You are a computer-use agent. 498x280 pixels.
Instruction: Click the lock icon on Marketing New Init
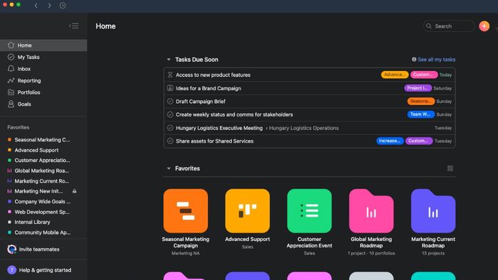[x=74, y=191]
